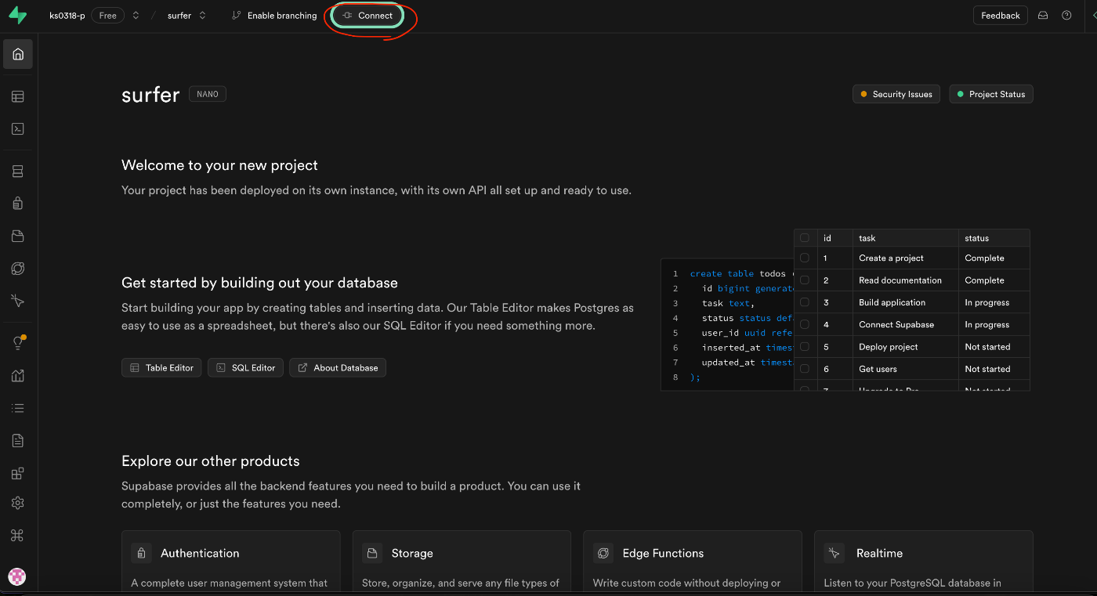
Task: Toggle the select-all checkbox in table header
Action: [x=805, y=238]
